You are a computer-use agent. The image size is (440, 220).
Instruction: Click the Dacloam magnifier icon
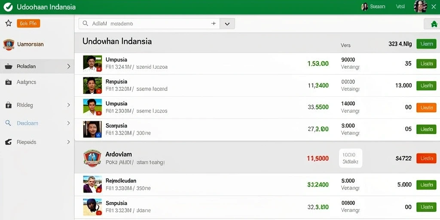pyautogui.click(x=9, y=123)
